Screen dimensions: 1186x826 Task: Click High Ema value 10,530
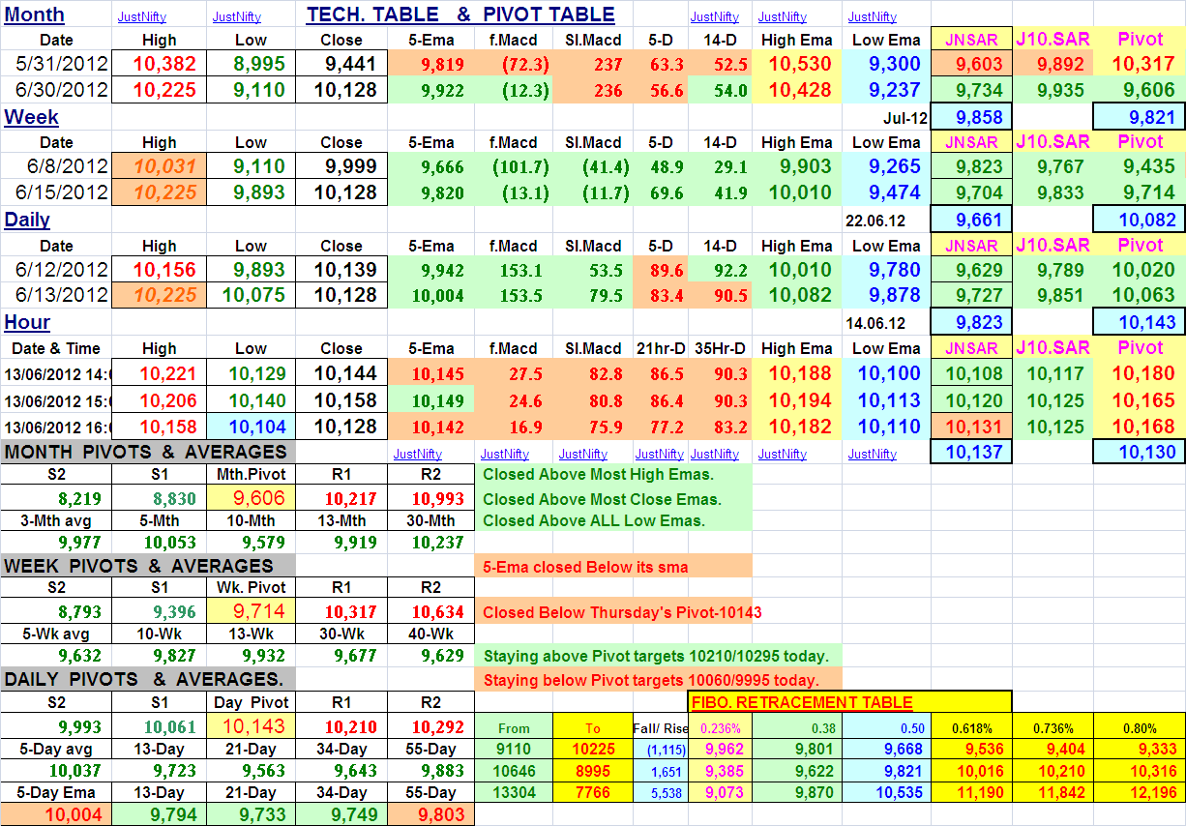point(797,65)
